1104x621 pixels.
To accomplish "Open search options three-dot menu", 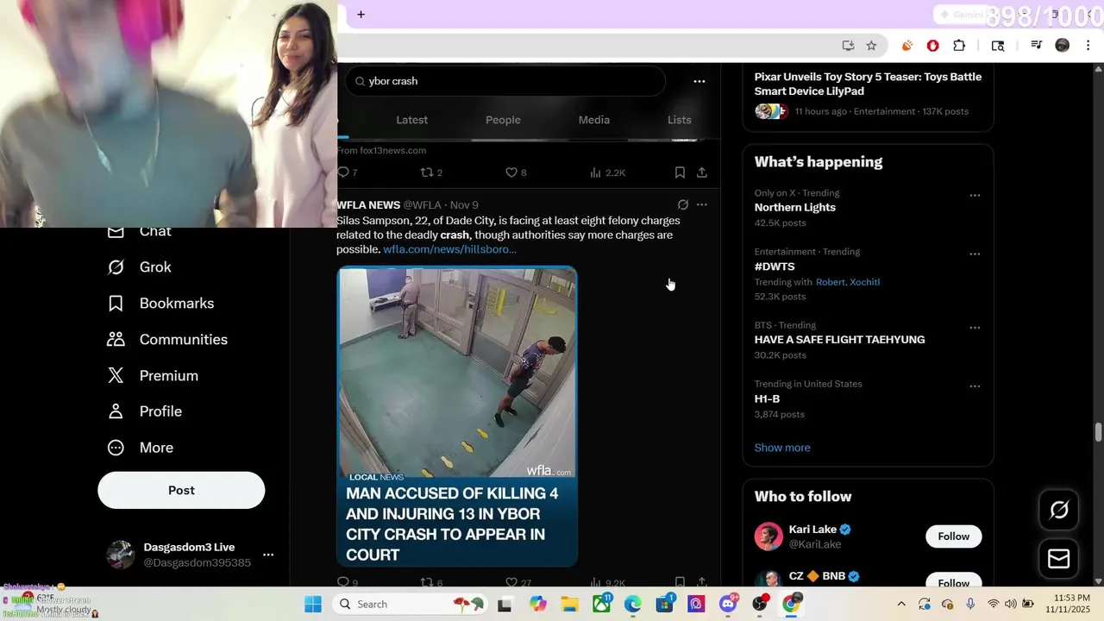I will coord(699,81).
